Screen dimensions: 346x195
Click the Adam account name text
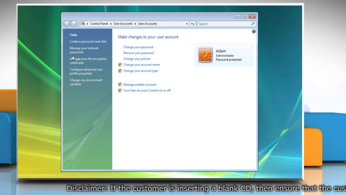(x=221, y=51)
